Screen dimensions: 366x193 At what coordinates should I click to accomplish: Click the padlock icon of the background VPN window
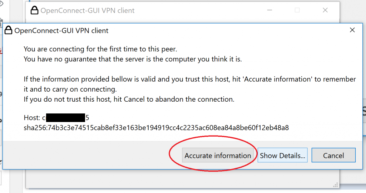pyautogui.click(x=34, y=11)
